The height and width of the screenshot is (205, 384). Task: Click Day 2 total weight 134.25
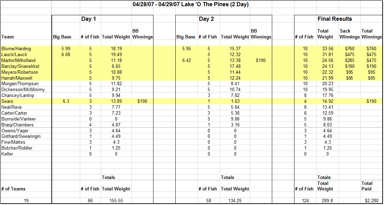(235, 200)
